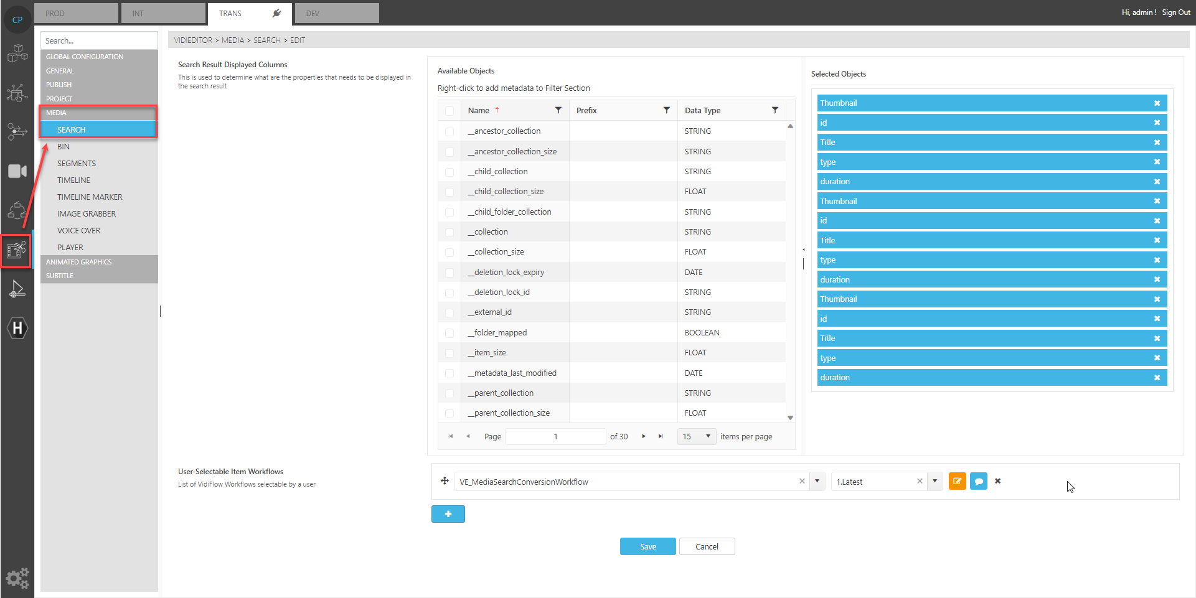This screenshot has width=1196, height=598.
Task: Click the sidebar Search input field
Action: click(98, 40)
